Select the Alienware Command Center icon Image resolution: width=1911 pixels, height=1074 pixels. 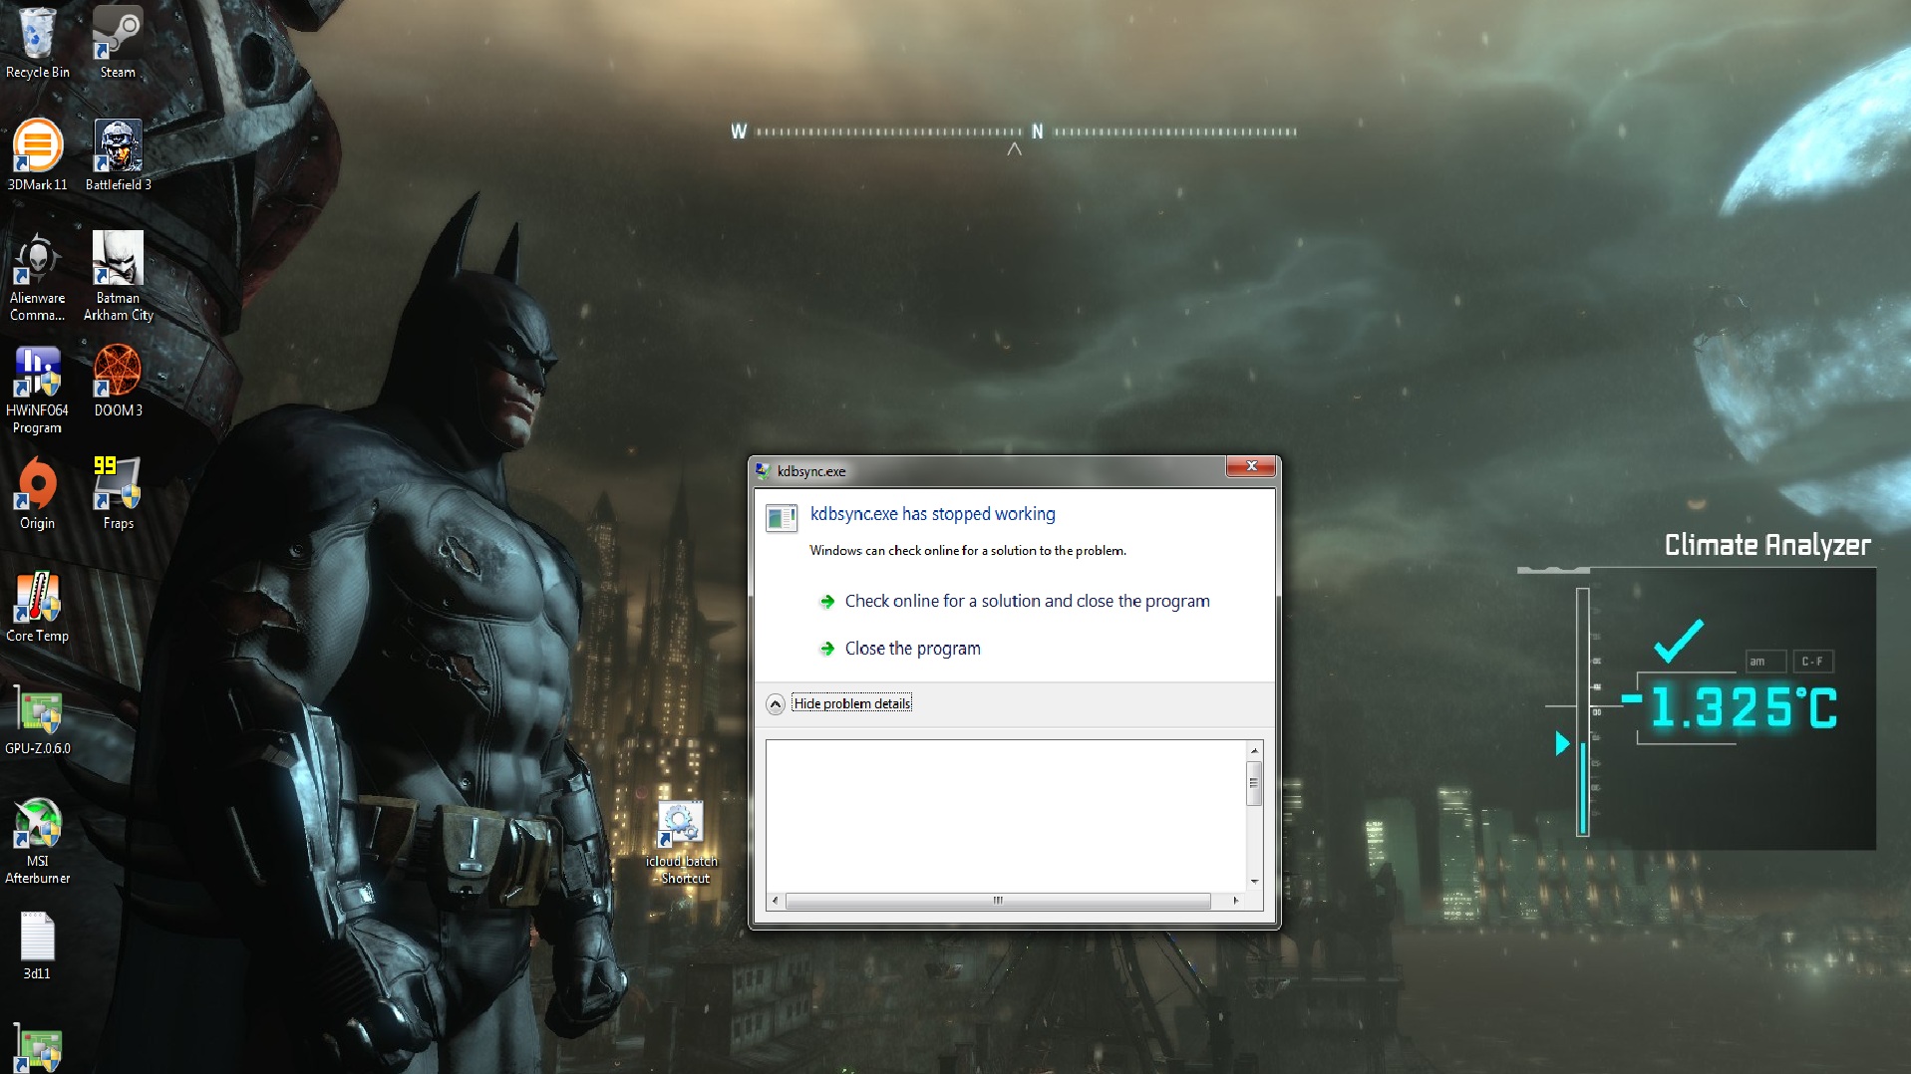(37, 277)
